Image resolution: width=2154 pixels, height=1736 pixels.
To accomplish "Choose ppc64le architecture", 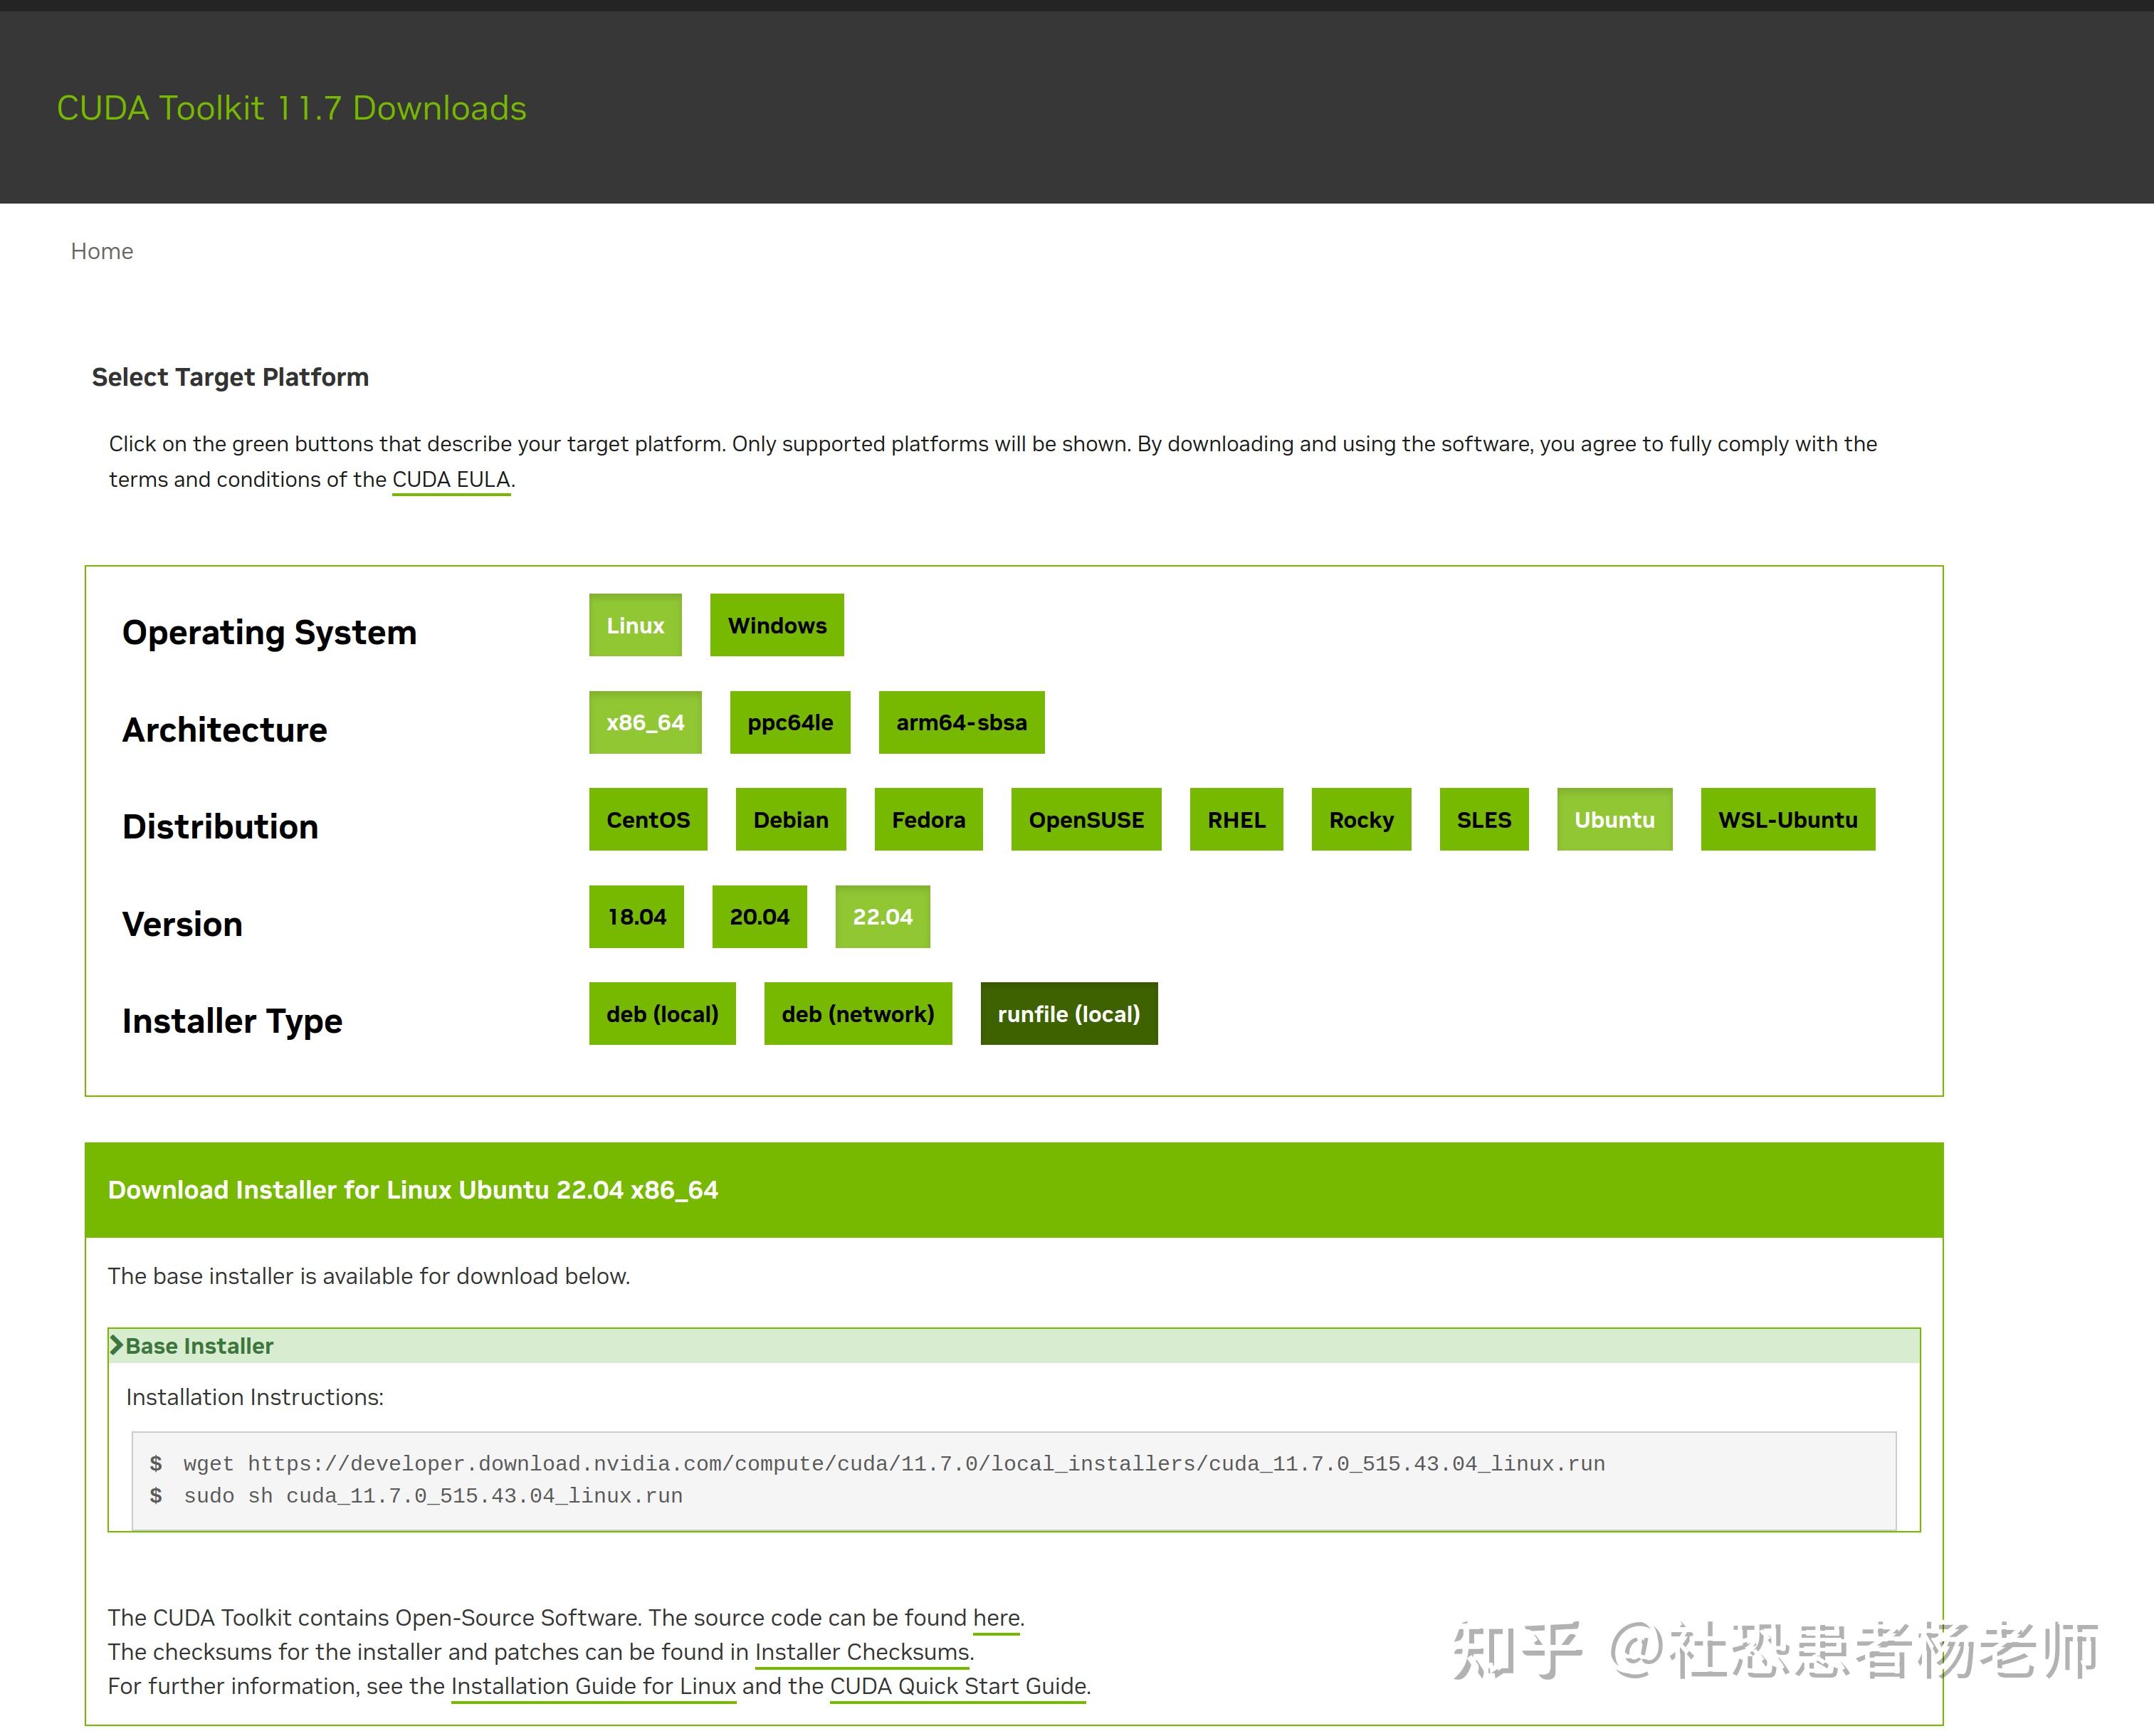I will (x=789, y=722).
